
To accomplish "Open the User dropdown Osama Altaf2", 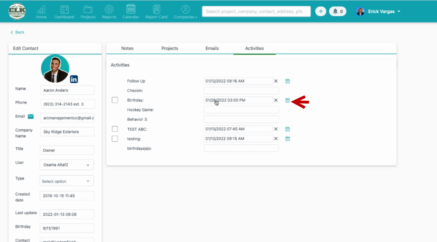I will pos(67,165).
